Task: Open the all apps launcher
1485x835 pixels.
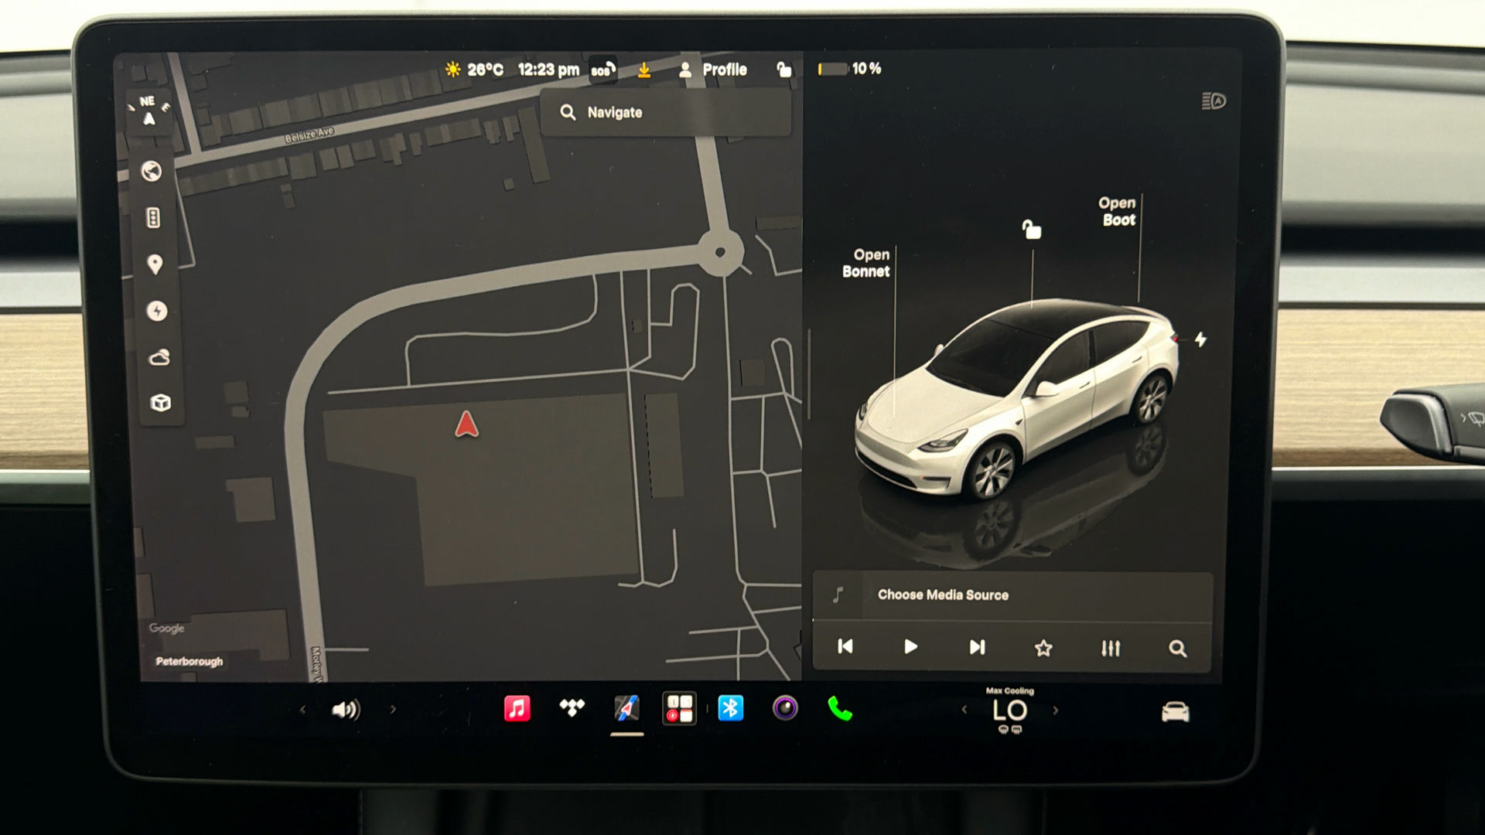Action: [x=679, y=708]
